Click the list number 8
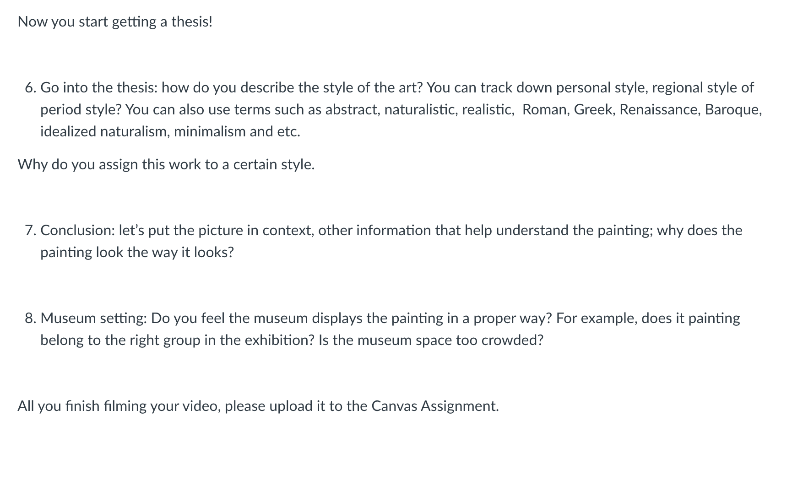This screenshot has width=803, height=486. click(x=30, y=318)
